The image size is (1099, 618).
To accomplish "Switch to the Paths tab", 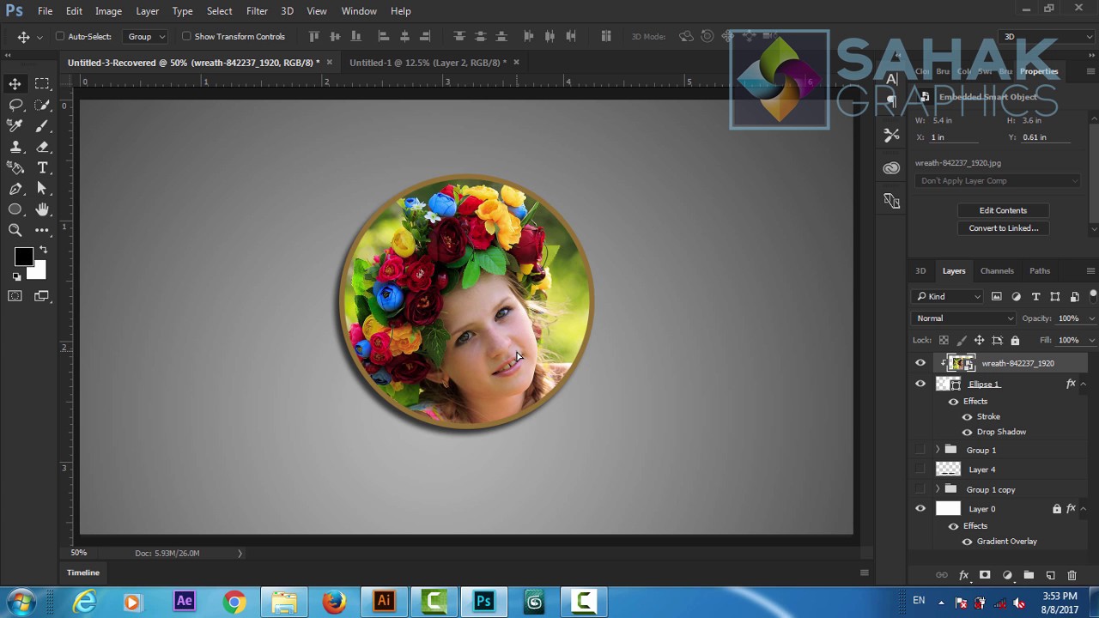I will [1040, 271].
